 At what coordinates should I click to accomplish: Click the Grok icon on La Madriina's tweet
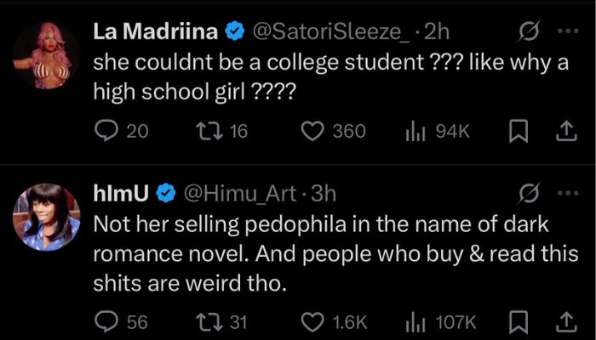coord(528,32)
